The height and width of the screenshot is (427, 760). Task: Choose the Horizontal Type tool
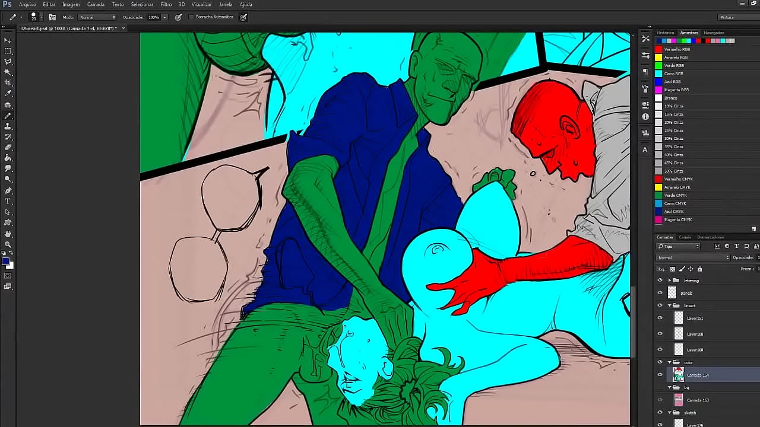tap(8, 202)
